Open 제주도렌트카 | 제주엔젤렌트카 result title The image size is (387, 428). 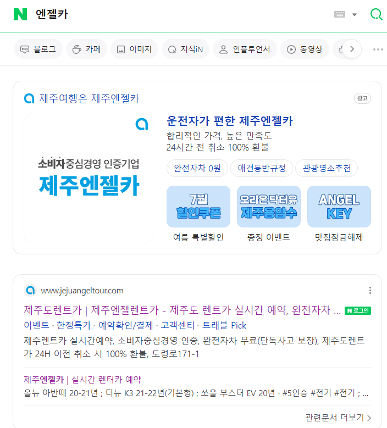[182, 310]
